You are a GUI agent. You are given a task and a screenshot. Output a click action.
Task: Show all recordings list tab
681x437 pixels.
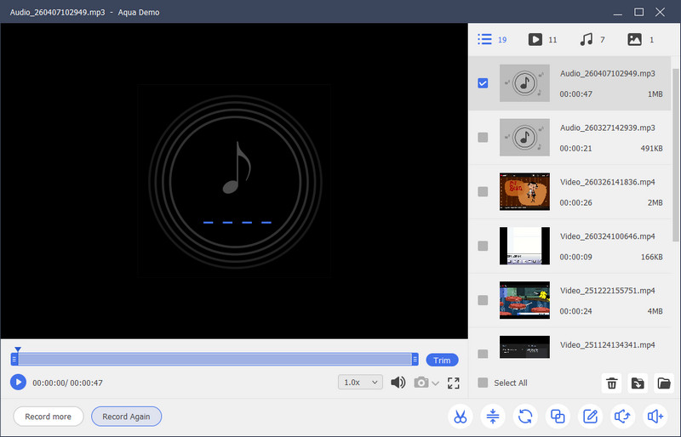(492, 39)
